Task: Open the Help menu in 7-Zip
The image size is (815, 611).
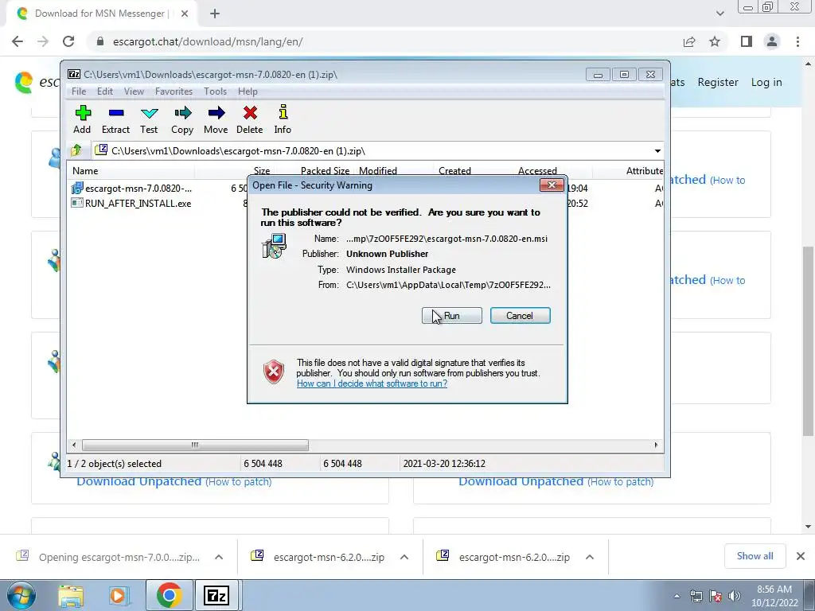Action: coord(248,91)
